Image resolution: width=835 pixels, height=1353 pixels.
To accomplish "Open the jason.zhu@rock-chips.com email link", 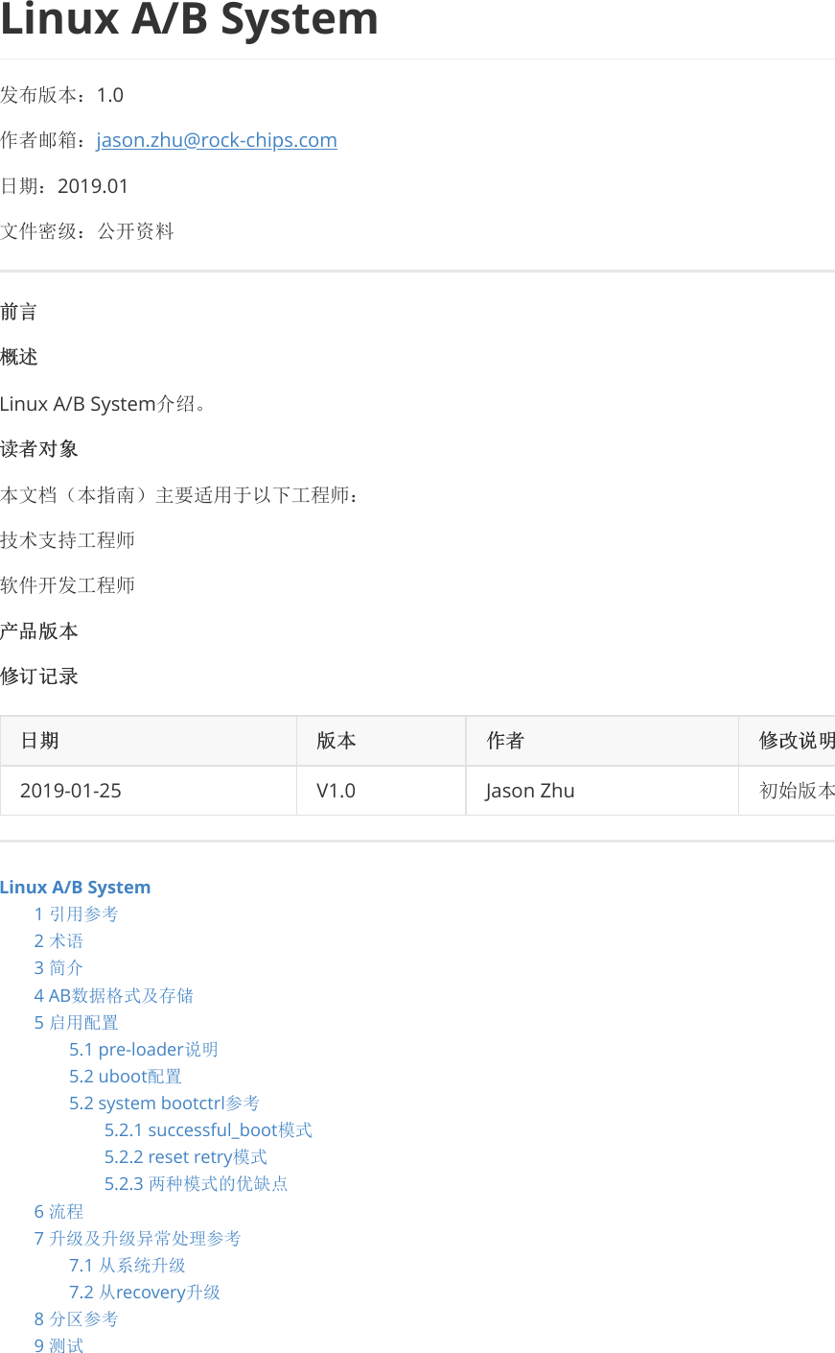I will tap(216, 139).
